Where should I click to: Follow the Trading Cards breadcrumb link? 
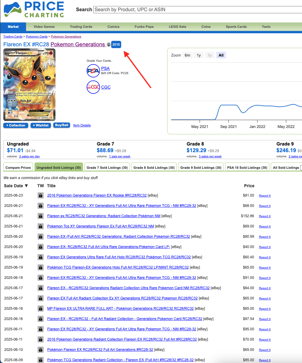coord(13,37)
